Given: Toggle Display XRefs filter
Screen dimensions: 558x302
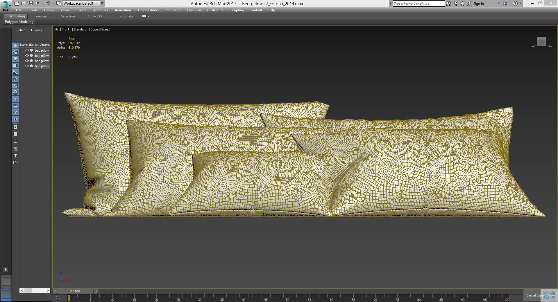Looking at the screenshot, I should pyautogui.click(x=15, y=92).
